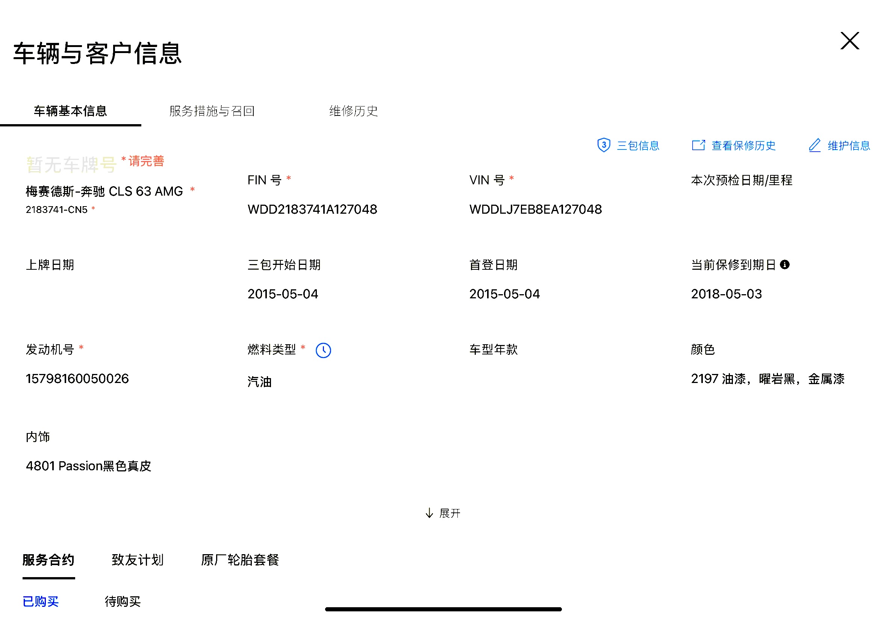This screenshot has width=887, height=617.
Task: Switch to 服务措施与召回 tab
Action: (212, 111)
